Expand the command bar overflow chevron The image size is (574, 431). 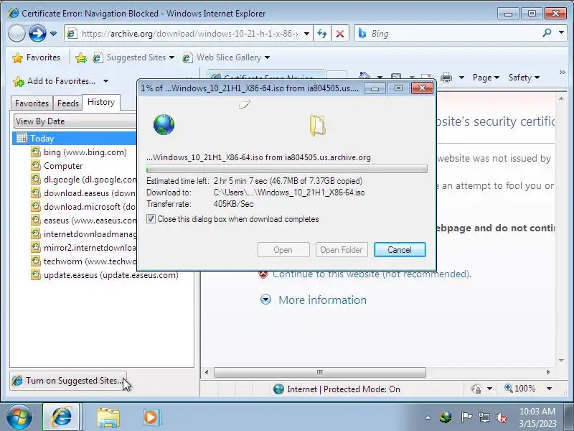(563, 73)
